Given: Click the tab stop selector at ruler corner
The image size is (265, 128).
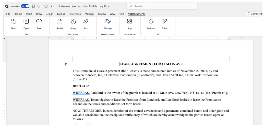Looking at the screenshot, I should [4, 38].
